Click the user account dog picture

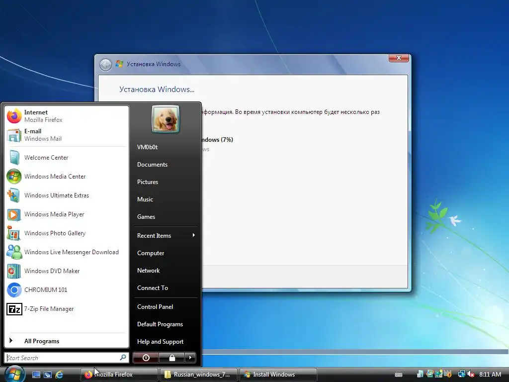[165, 119]
